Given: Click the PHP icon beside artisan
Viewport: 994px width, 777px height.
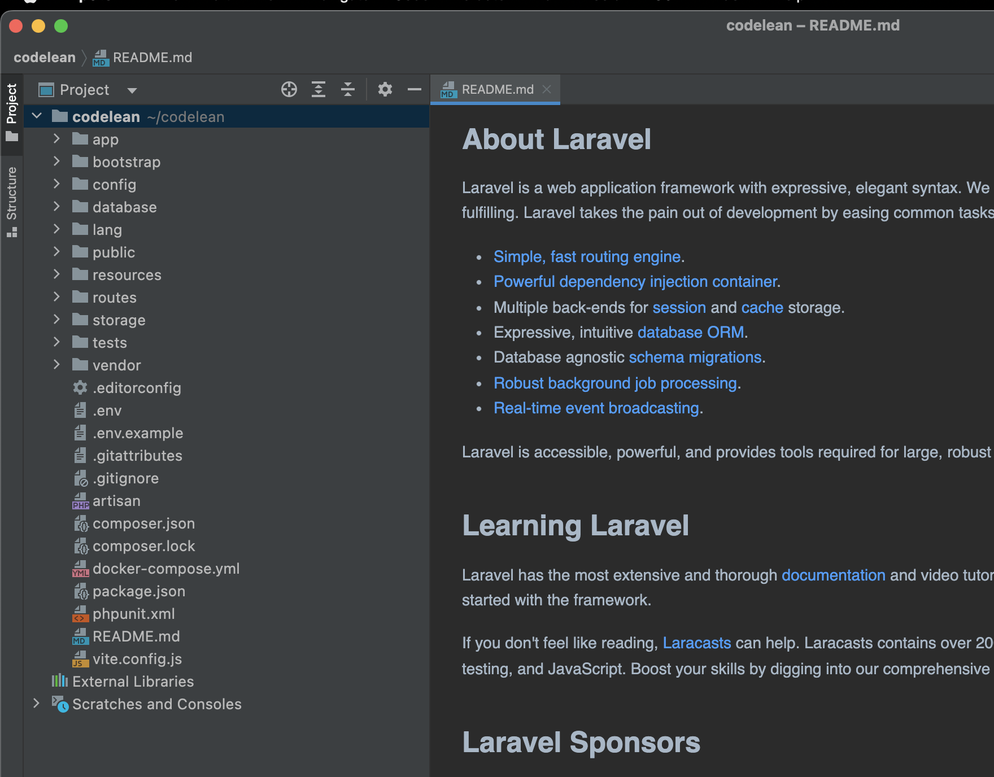Looking at the screenshot, I should [81, 501].
